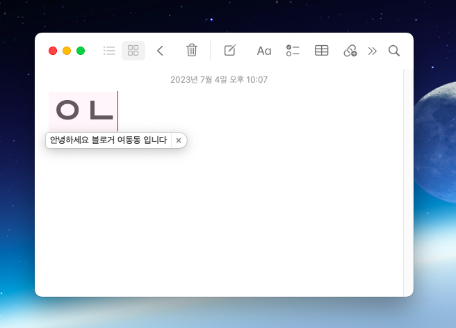456x328 pixels.
Task: Open the Aa text format menu
Action: [264, 51]
